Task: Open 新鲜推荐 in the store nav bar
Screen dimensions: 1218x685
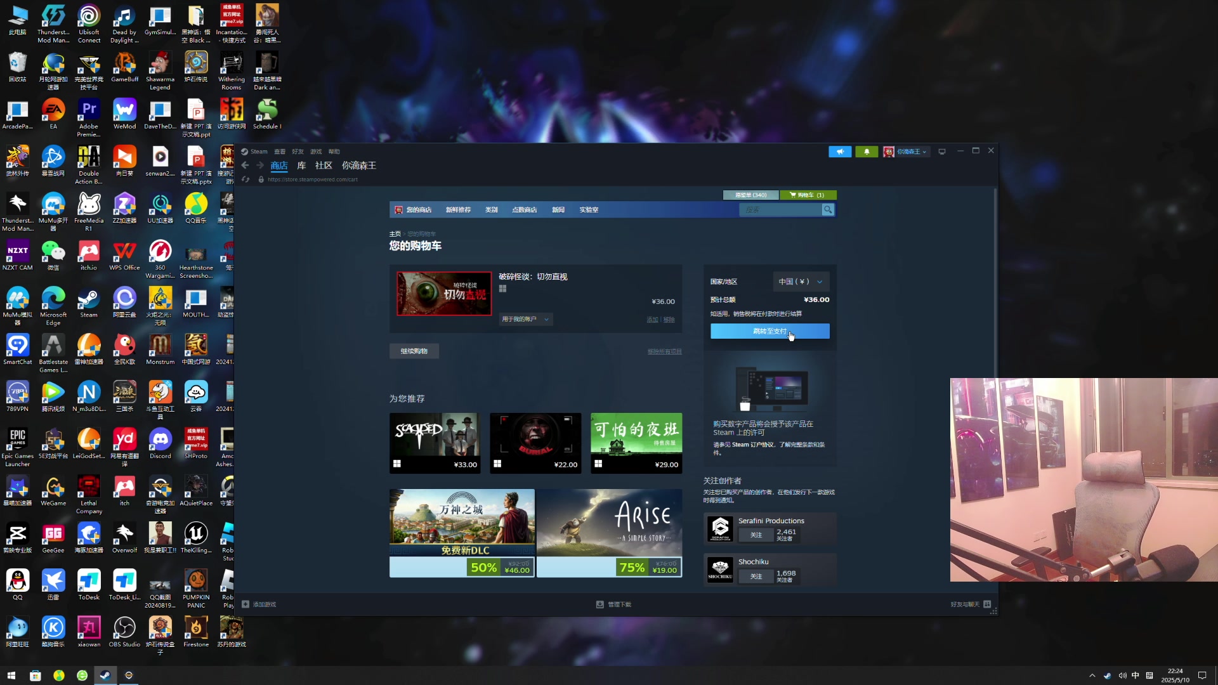Action: pyautogui.click(x=458, y=210)
